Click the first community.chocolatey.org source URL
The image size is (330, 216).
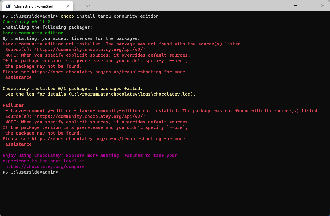pyautogui.click(x=90, y=50)
